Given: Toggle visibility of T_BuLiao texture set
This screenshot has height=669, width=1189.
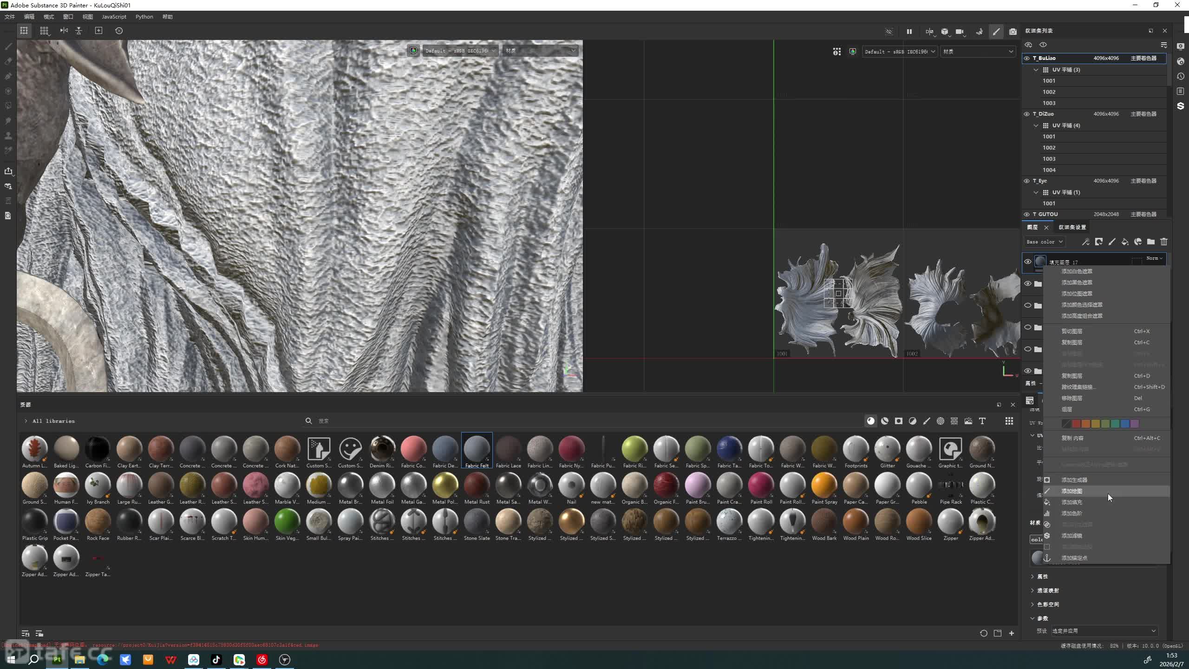Looking at the screenshot, I should point(1027,58).
